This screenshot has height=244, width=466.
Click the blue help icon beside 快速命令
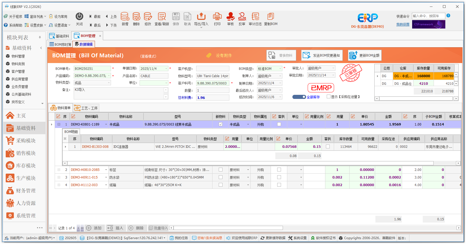pyautogui.click(x=448, y=16)
